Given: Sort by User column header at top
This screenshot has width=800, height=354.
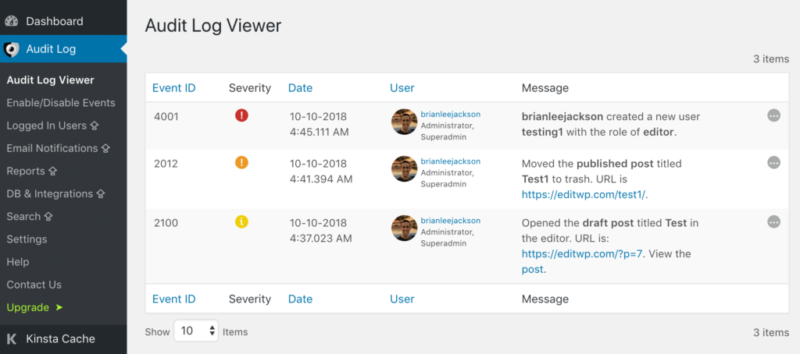Looking at the screenshot, I should [402, 88].
